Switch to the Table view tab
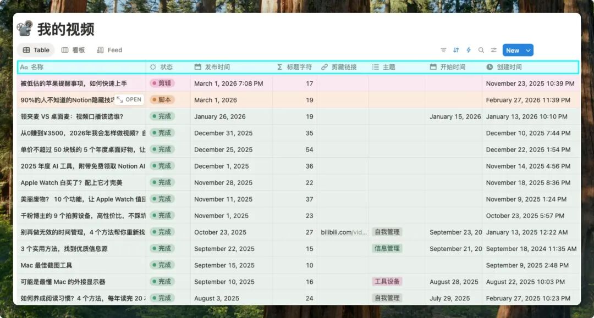This screenshot has width=594, height=318. [36, 50]
